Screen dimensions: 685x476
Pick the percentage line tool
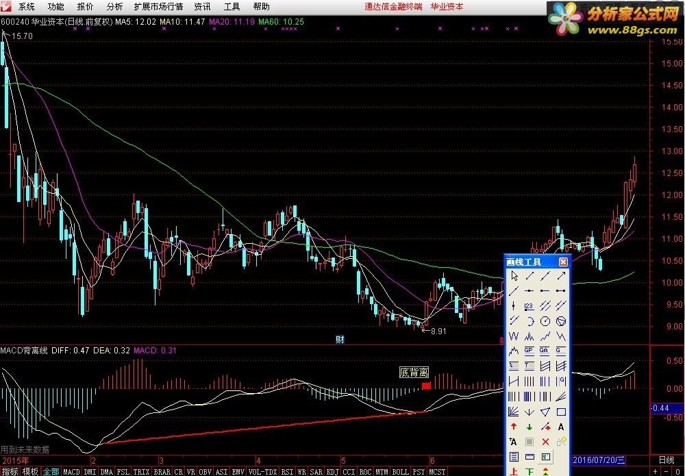pyautogui.click(x=514, y=366)
